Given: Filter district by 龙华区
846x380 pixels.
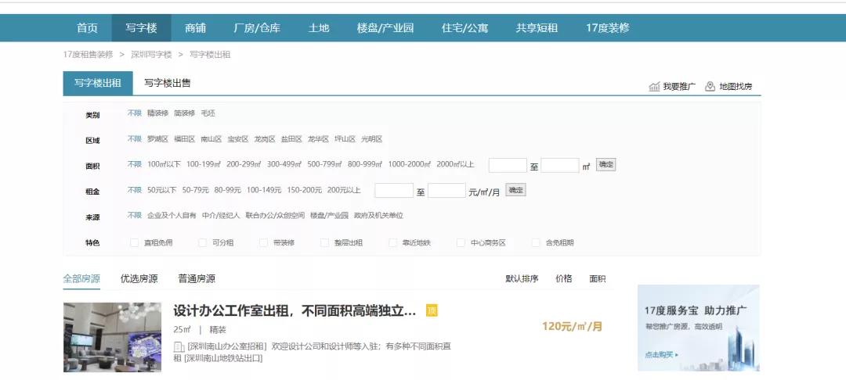Looking at the screenshot, I should point(318,139).
